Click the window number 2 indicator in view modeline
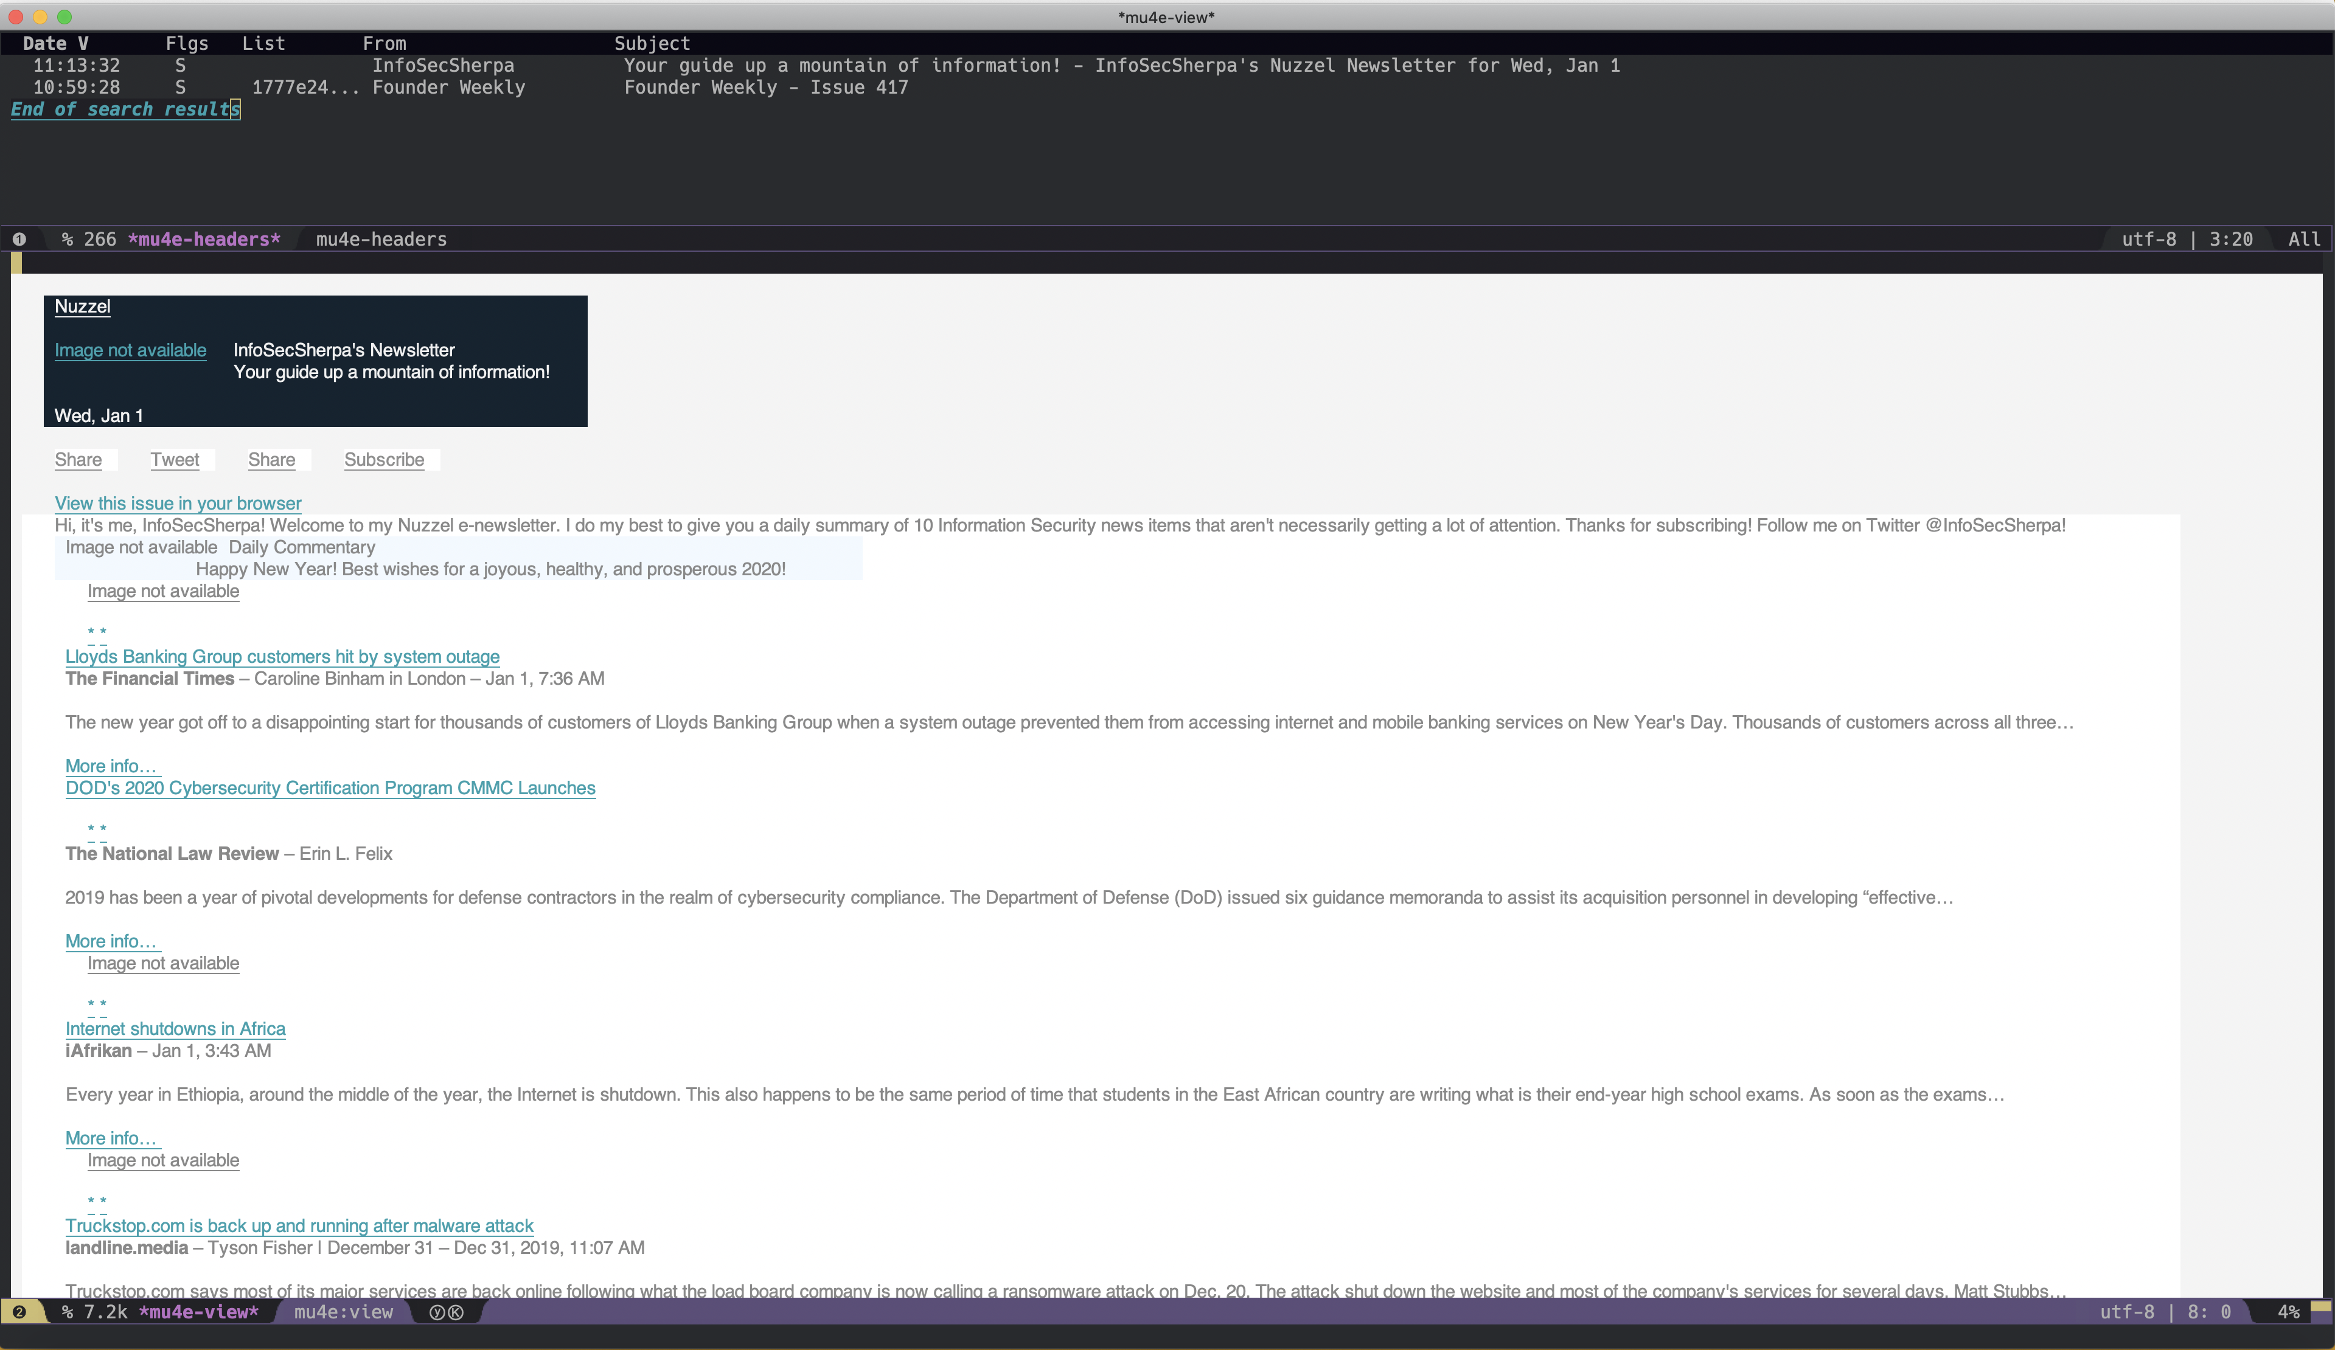This screenshot has height=1350, width=2335. click(18, 1311)
